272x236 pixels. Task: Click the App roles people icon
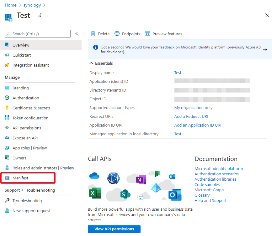click(x=7, y=148)
